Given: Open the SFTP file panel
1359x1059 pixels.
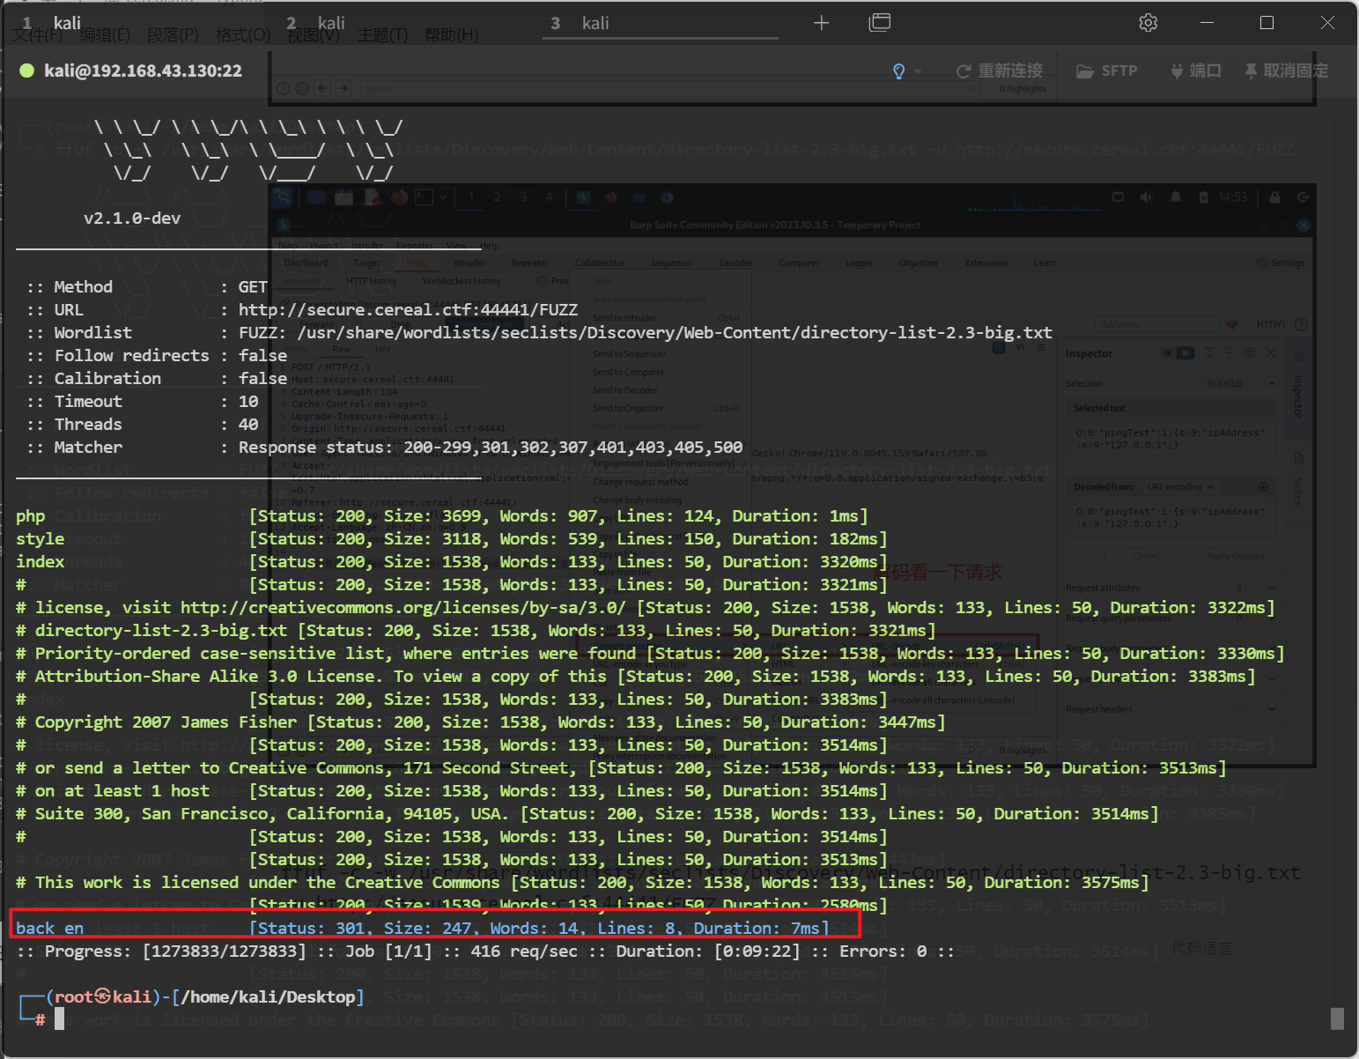Looking at the screenshot, I should click(x=1107, y=70).
